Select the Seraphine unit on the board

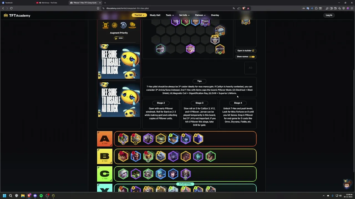(190, 49)
